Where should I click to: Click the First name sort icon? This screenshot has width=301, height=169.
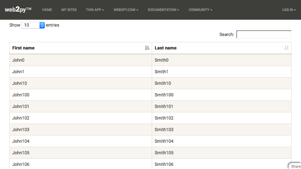pos(147,48)
